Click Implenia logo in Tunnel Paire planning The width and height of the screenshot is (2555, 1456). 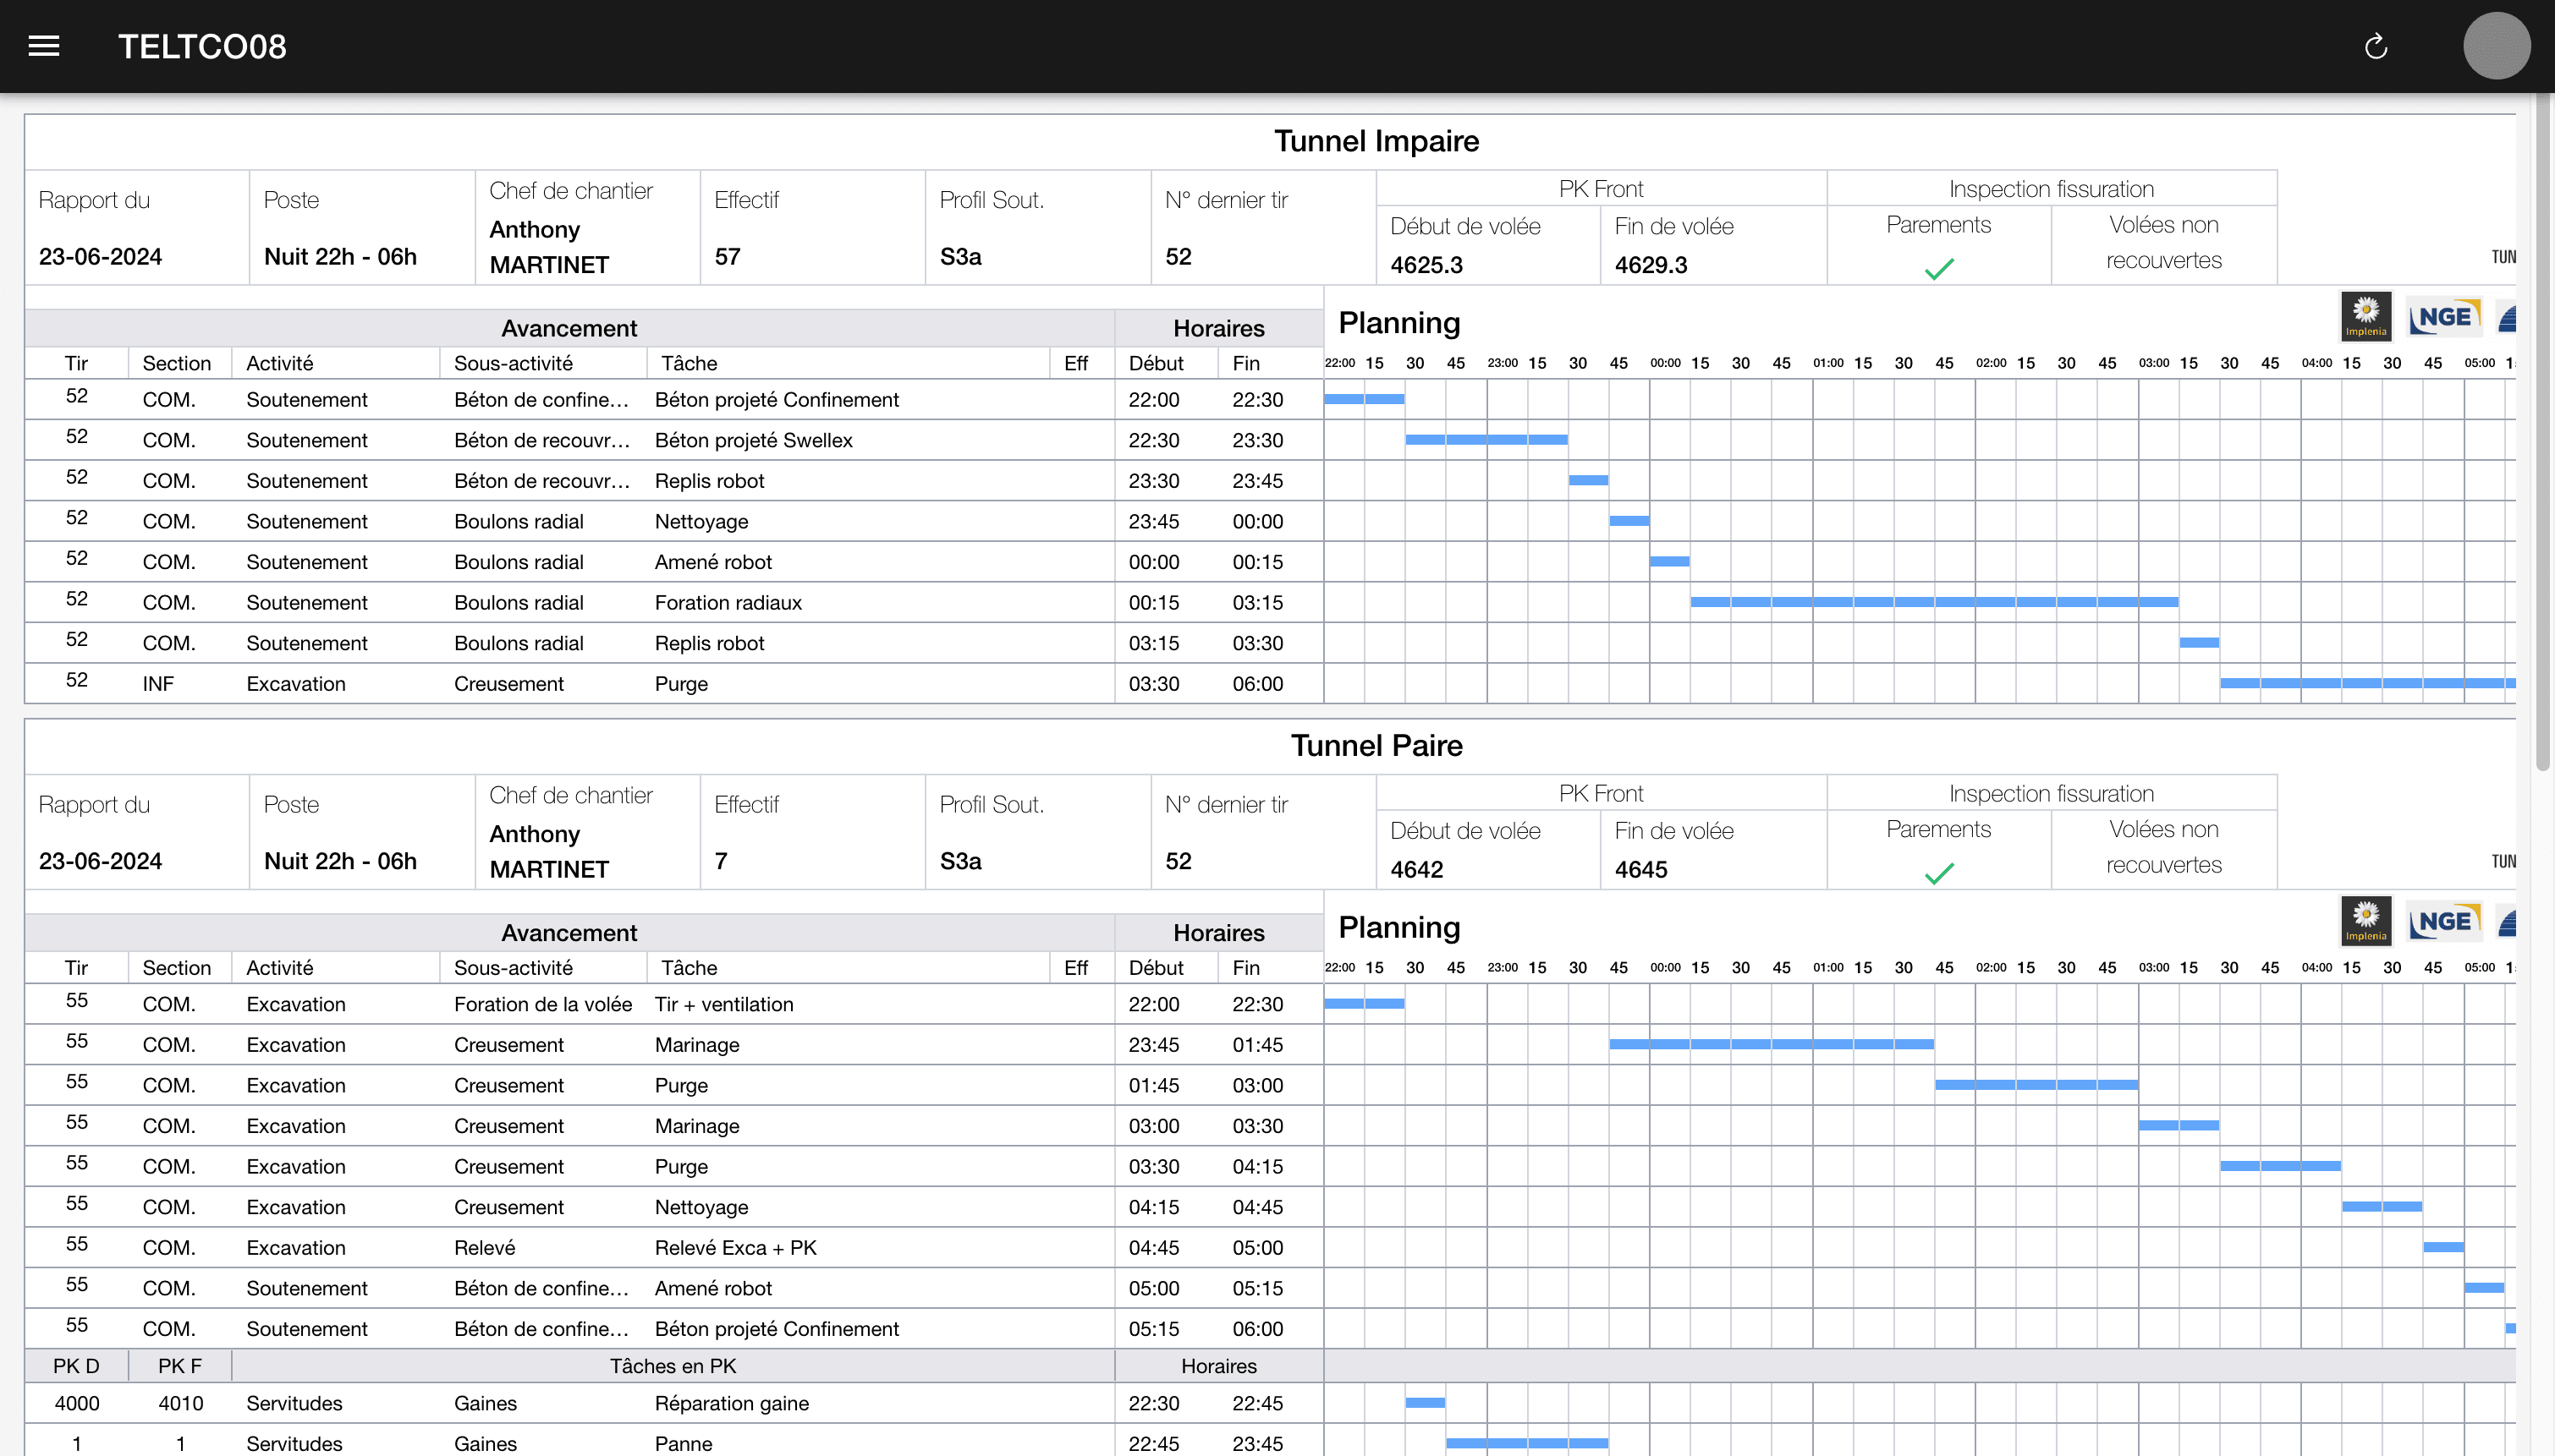coord(2366,921)
